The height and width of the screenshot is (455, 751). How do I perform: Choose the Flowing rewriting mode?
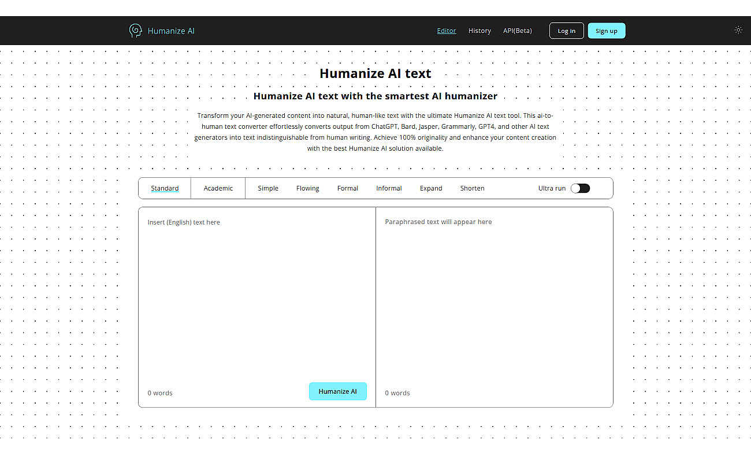coord(308,188)
